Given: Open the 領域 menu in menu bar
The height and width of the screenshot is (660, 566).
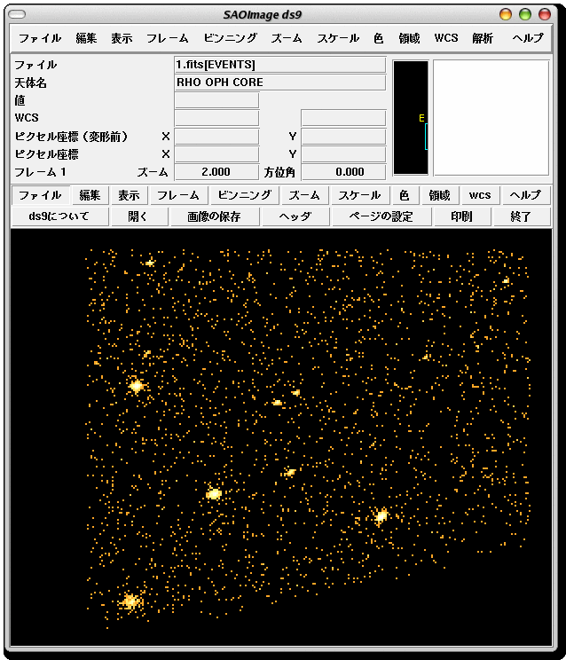Looking at the screenshot, I should [x=409, y=38].
